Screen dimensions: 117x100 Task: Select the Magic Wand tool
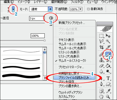[x=108, y=41]
